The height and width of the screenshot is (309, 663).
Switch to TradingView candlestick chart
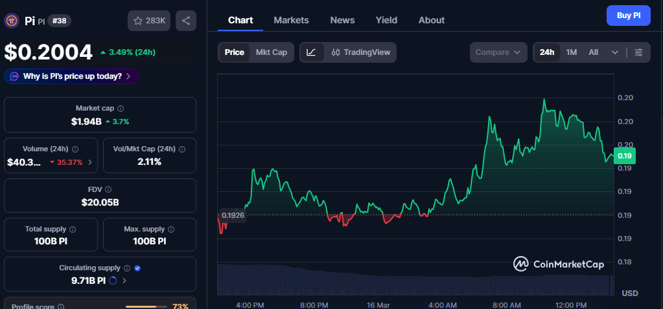tap(361, 52)
